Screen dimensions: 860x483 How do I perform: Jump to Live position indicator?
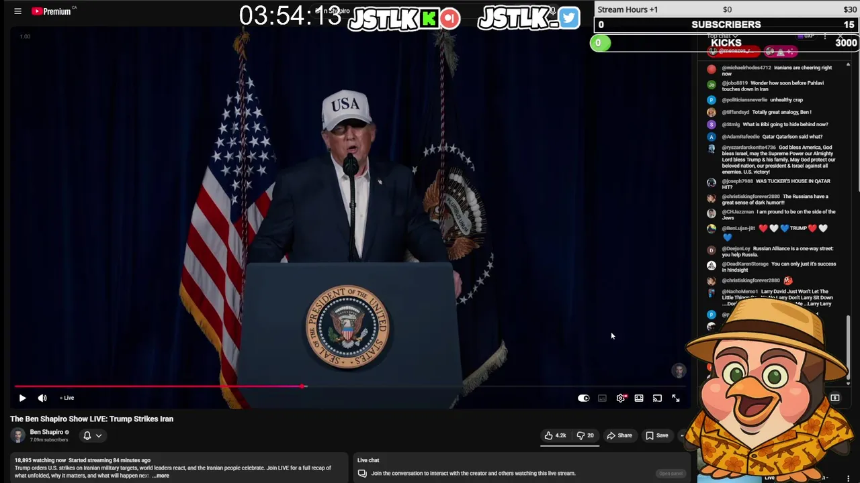click(x=67, y=398)
